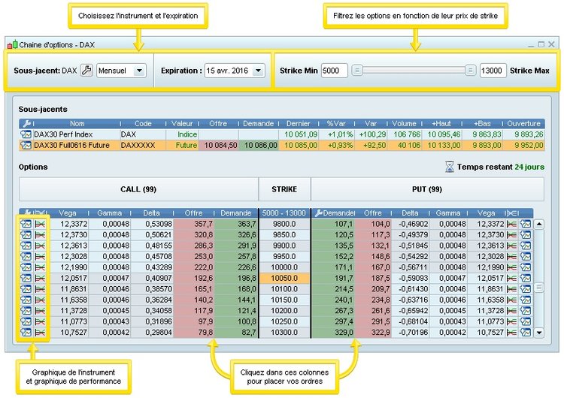Click the strike range slider track
Image resolution: width=564 pixels, height=398 pixels.
tap(414, 71)
